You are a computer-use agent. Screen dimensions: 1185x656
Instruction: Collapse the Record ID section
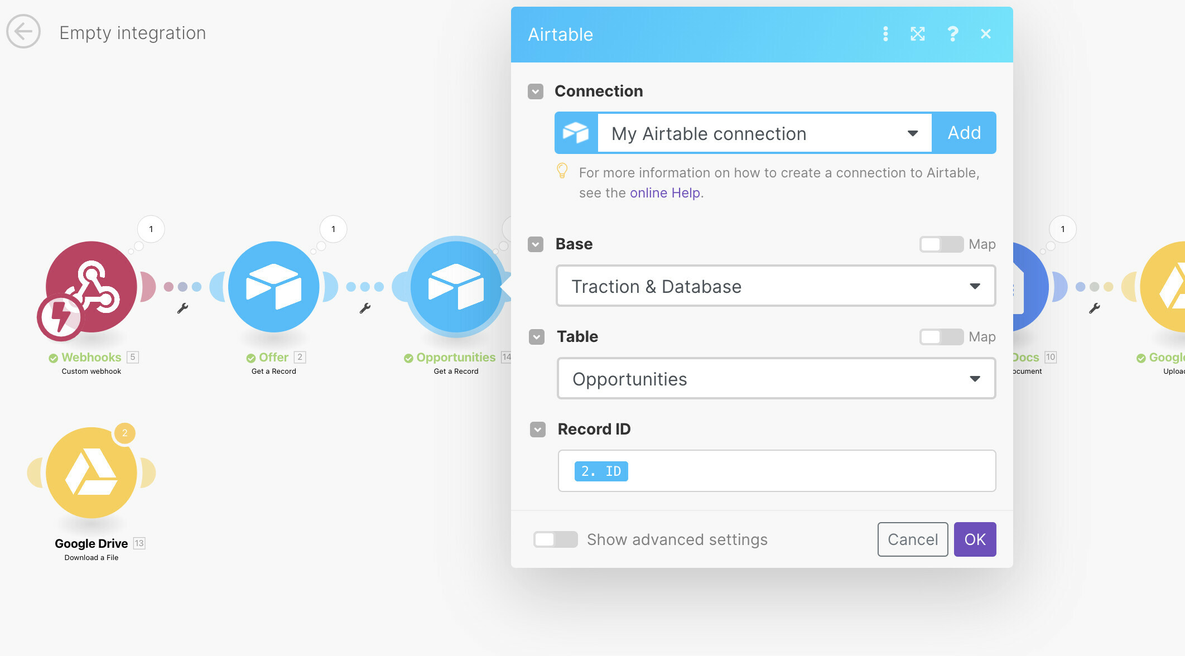[538, 430]
